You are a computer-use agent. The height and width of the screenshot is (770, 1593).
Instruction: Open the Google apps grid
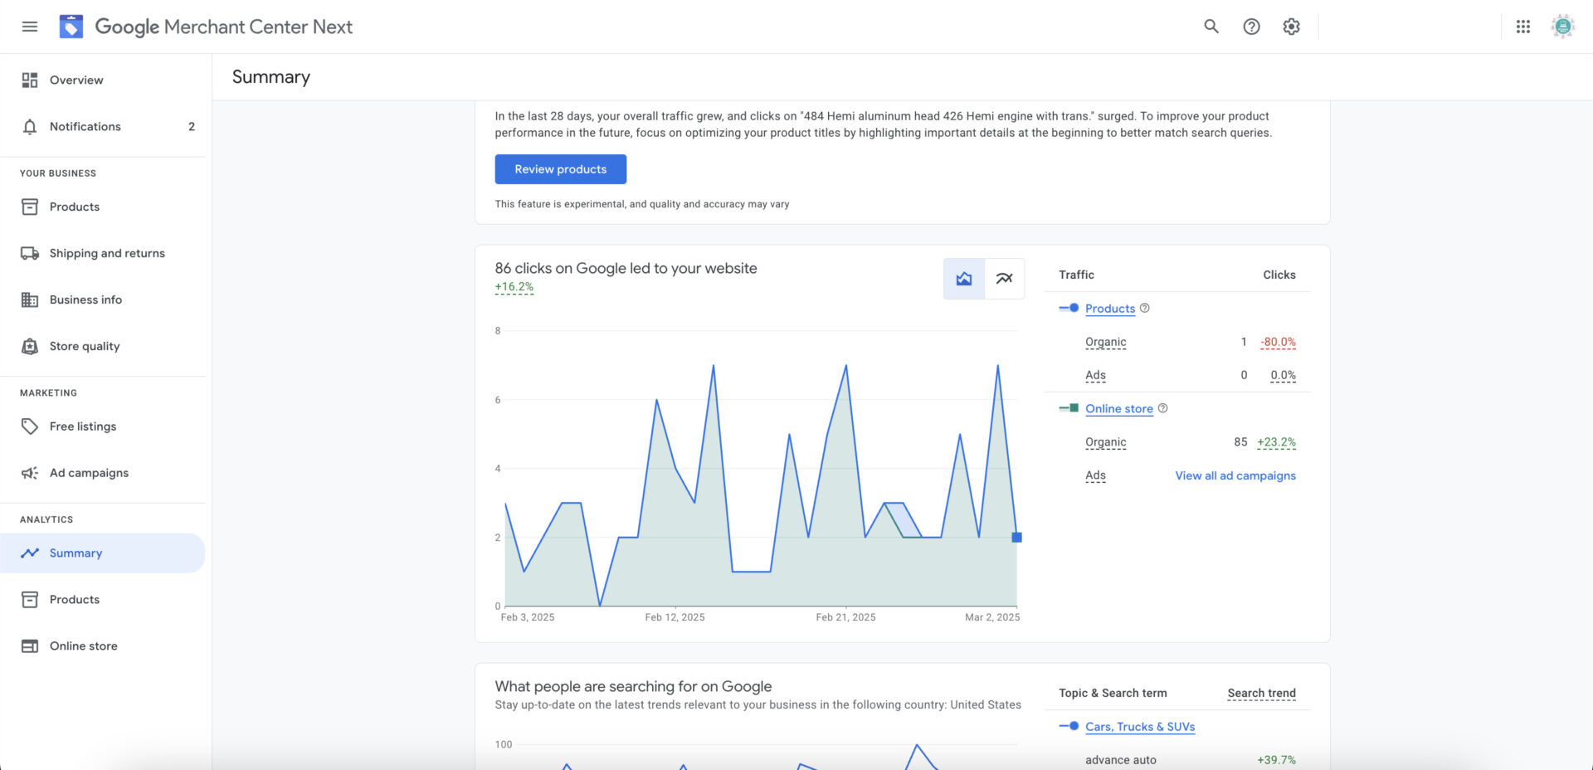point(1523,27)
